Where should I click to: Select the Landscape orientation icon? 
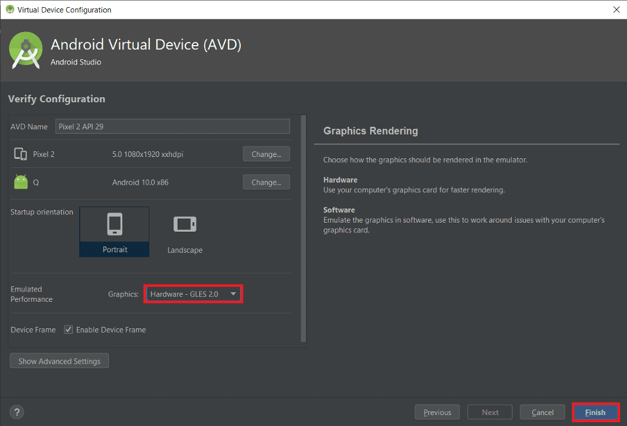click(185, 225)
